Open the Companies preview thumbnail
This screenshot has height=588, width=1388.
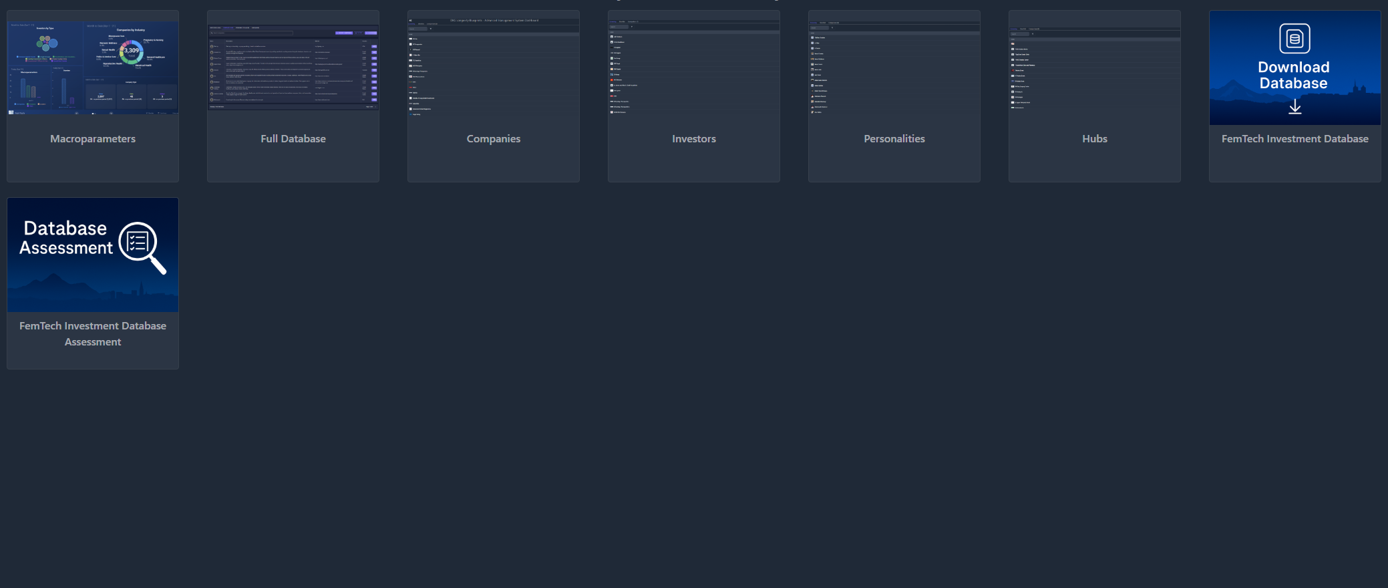(x=494, y=67)
